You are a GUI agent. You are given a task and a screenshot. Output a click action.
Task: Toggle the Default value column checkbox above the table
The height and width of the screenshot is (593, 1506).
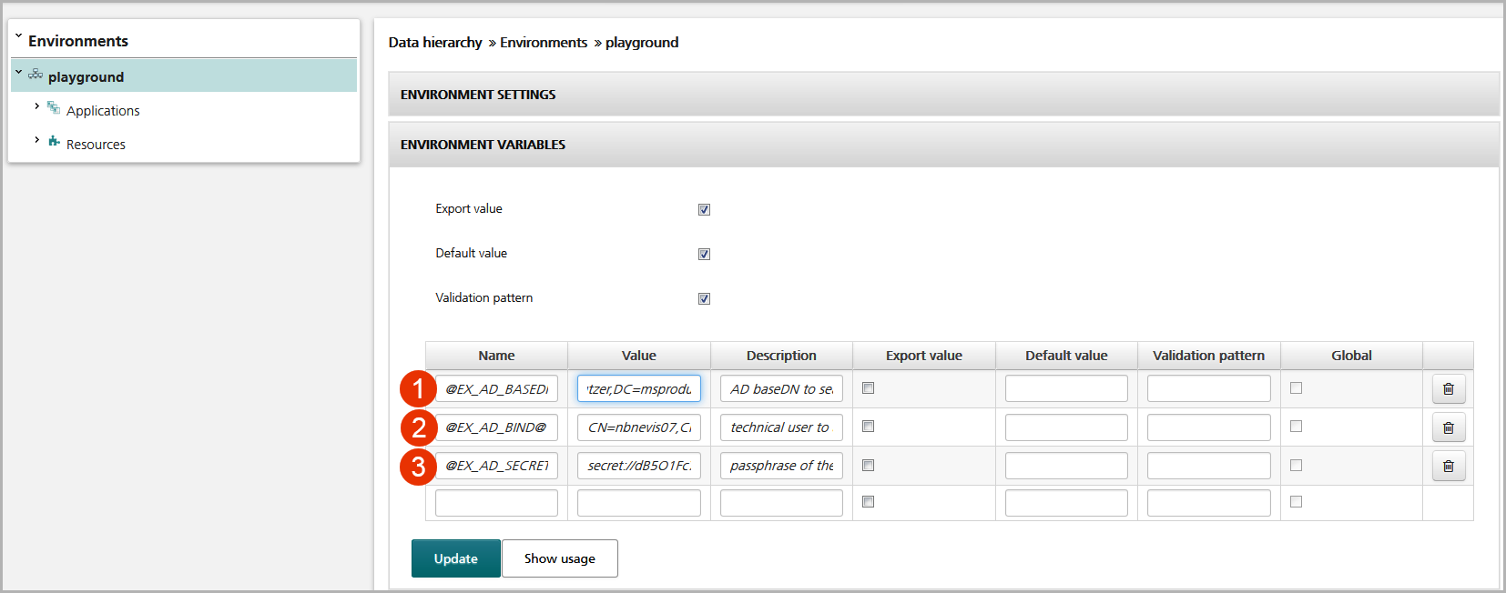pyautogui.click(x=704, y=254)
